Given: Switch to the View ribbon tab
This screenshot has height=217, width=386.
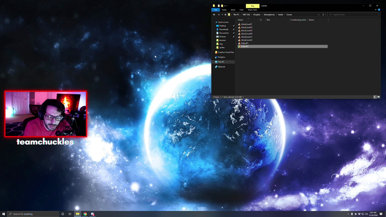Looking at the screenshot, I should tap(241, 10).
